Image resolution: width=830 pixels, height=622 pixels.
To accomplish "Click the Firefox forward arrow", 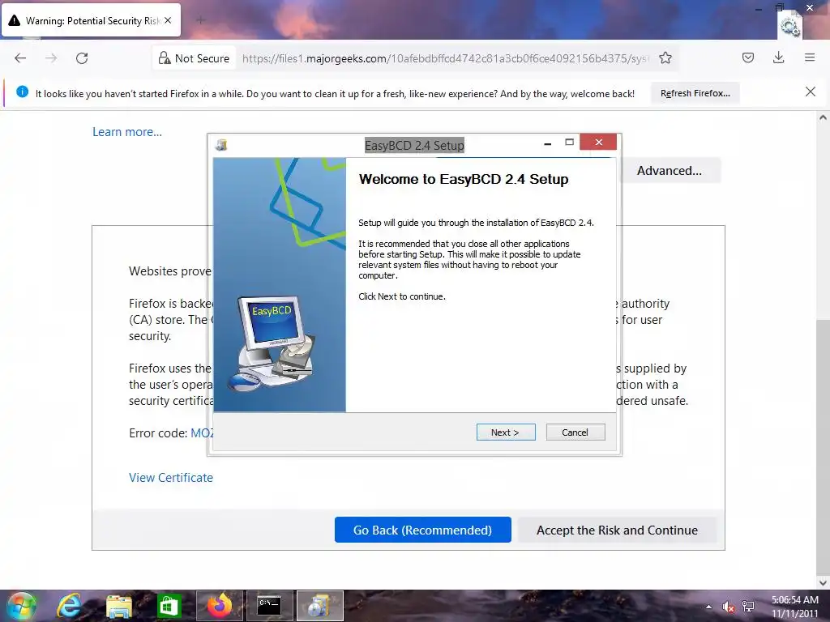I will 51,58.
